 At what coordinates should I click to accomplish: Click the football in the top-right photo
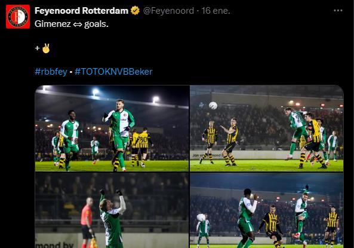213,106
